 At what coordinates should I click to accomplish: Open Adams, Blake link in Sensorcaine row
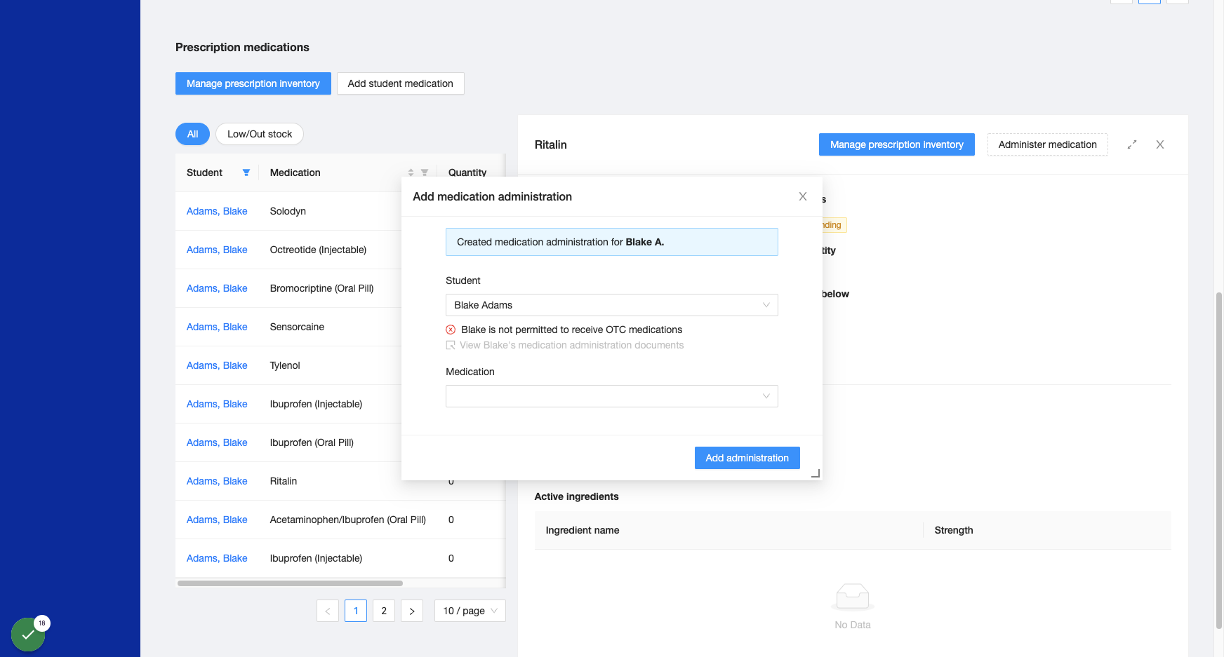[217, 327]
